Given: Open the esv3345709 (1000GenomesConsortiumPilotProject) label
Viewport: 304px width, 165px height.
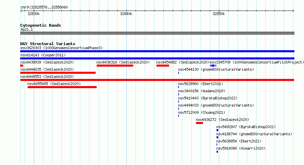Looking at the screenshot, I should point(257,62).
